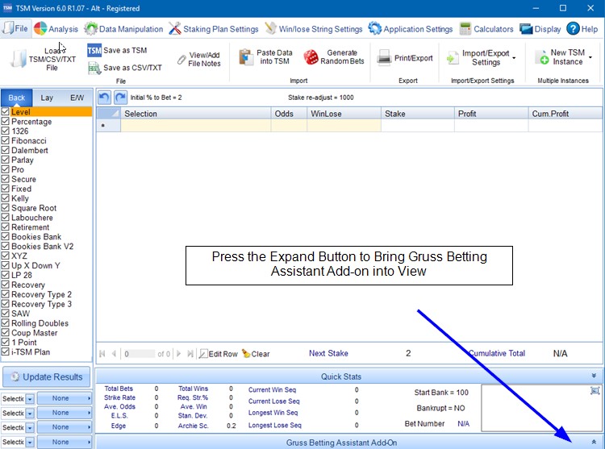This screenshot has height=449, width=605.
Task: Click the undo arrow above the grid
Action: coord(104,98)
